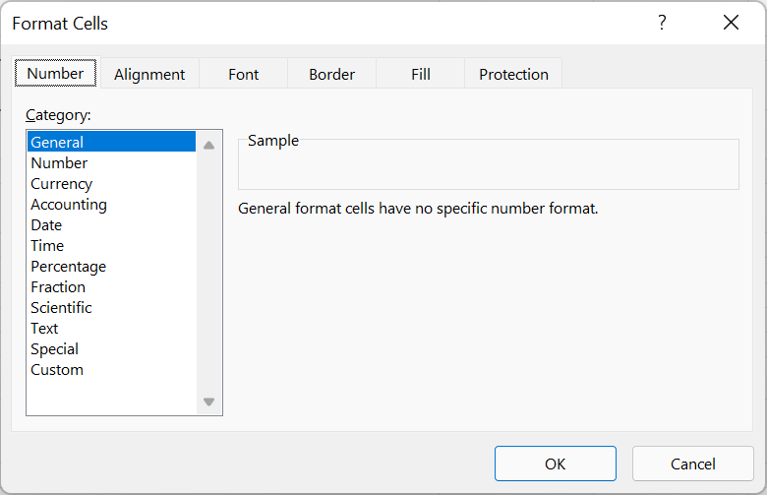Pick the Time category
The width and height of the screenshot is (767, 495).
(111, 245)
